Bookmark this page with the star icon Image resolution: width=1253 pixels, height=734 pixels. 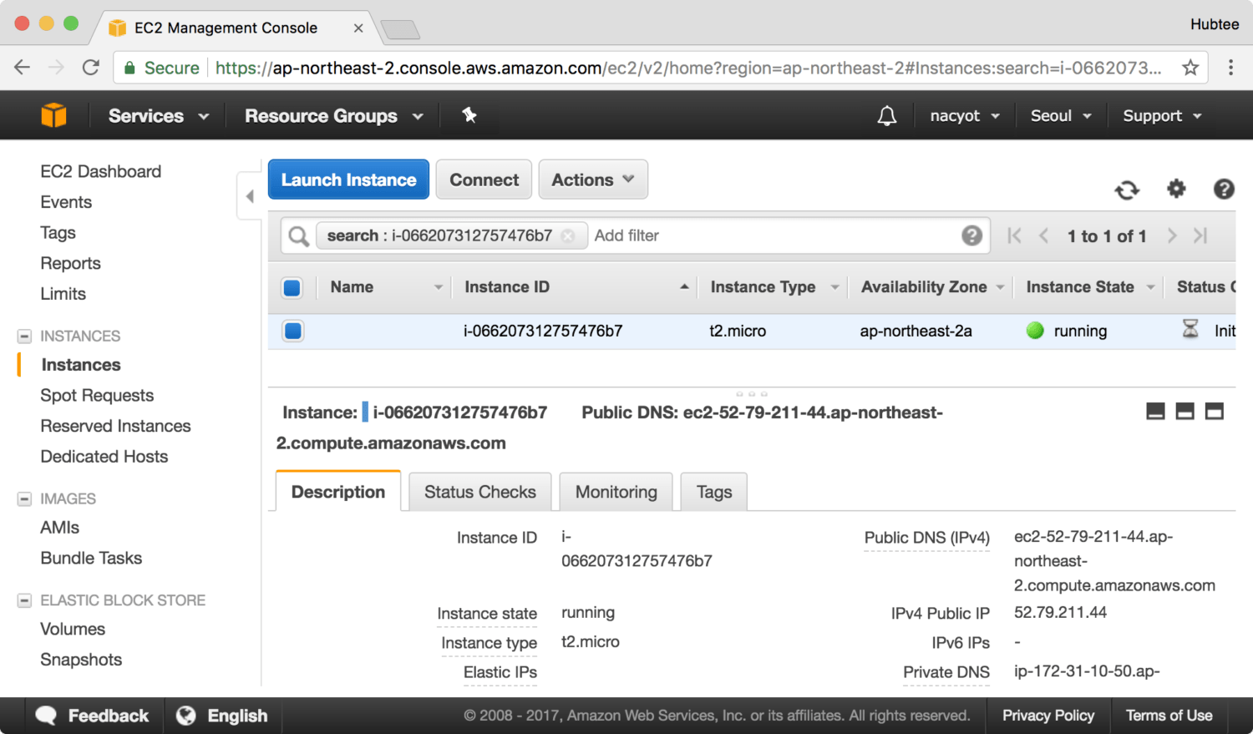tap(1190, 68)
